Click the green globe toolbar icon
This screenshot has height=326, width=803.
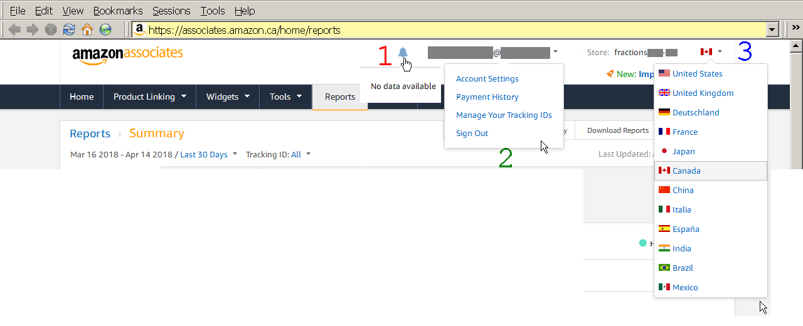point(105,29)
